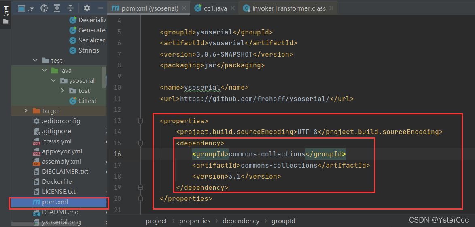Open .travis.yml file in tree
475x227 pixels.
57,141
